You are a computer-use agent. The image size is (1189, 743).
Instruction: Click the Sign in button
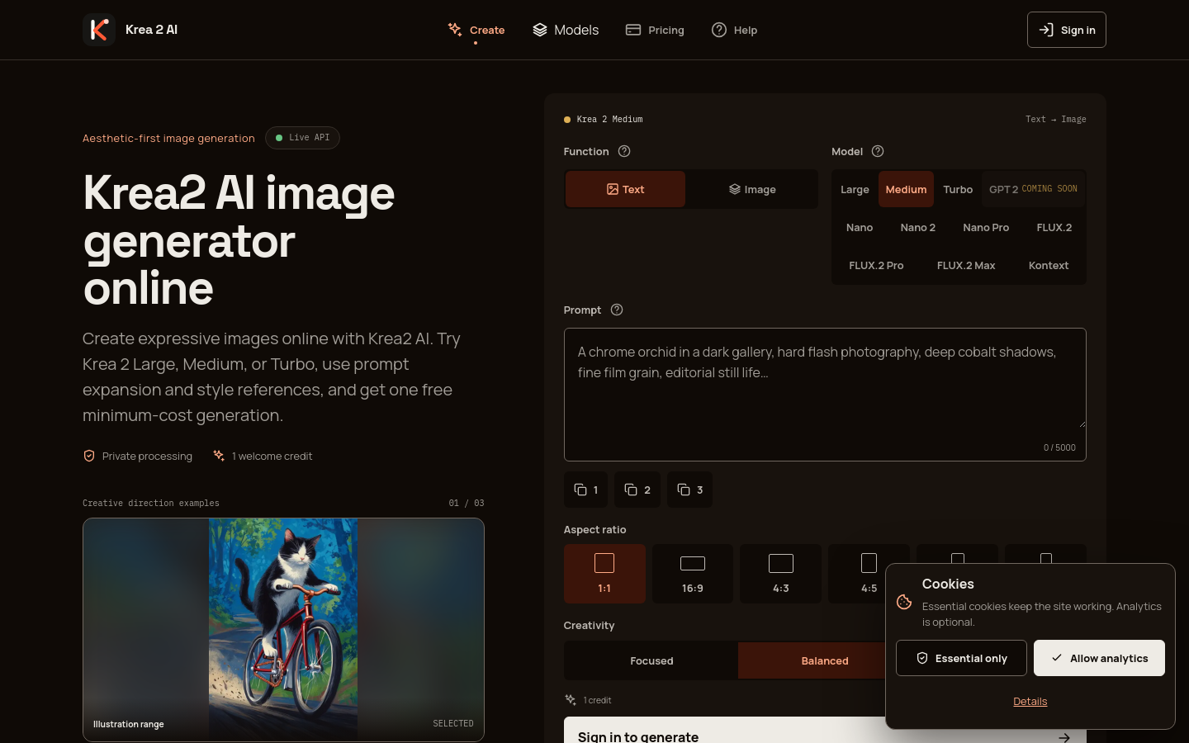[1067, 30]
